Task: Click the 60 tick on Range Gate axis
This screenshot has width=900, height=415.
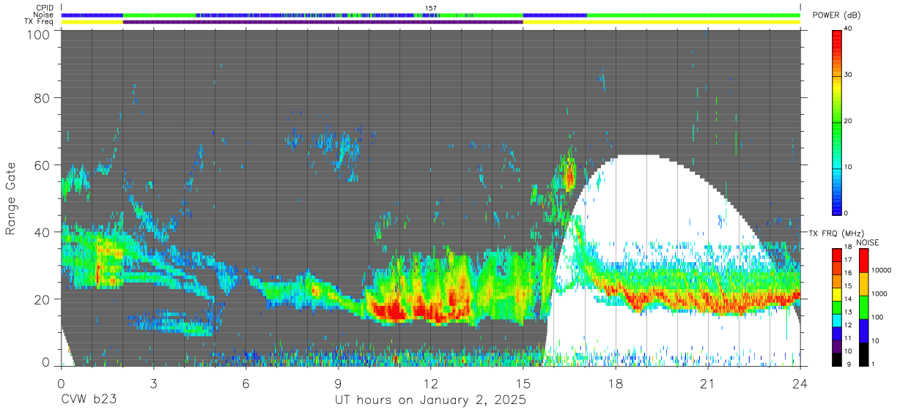Action: click(43, 165)
